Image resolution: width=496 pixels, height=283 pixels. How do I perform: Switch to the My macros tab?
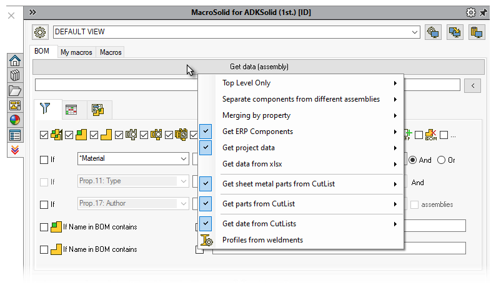pyautogui.click(x=76, y=52)
